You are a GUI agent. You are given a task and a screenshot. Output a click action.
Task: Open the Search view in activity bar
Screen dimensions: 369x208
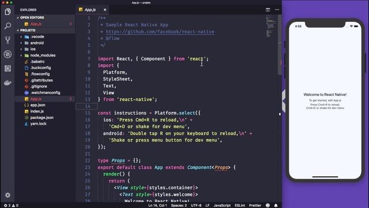7,25
